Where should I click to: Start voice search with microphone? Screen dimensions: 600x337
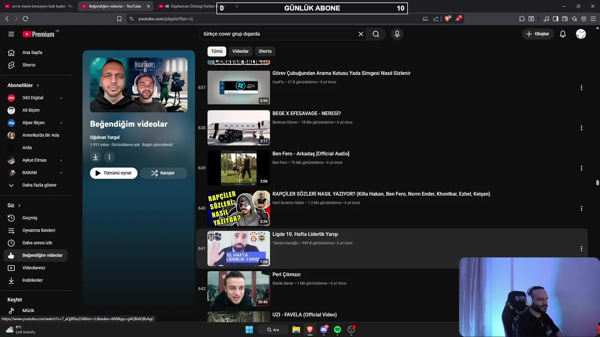(397, 34)
